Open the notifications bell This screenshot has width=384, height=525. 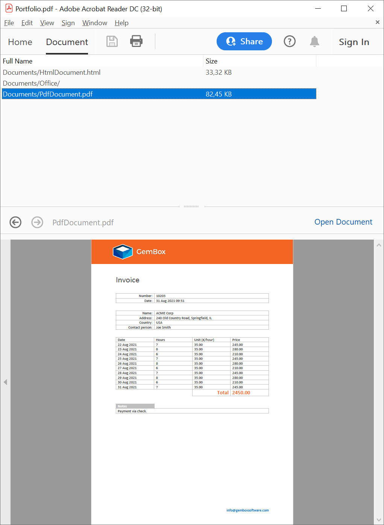coord(314,41)
